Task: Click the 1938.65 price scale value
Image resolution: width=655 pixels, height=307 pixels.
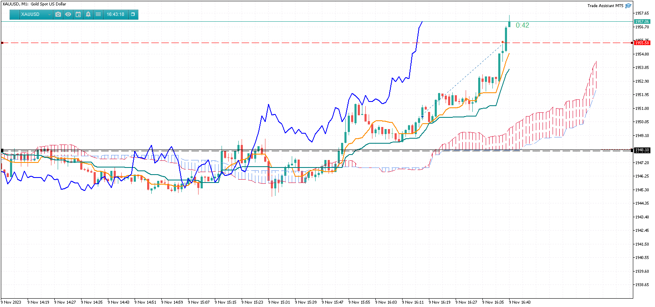Action: point(642,284)
